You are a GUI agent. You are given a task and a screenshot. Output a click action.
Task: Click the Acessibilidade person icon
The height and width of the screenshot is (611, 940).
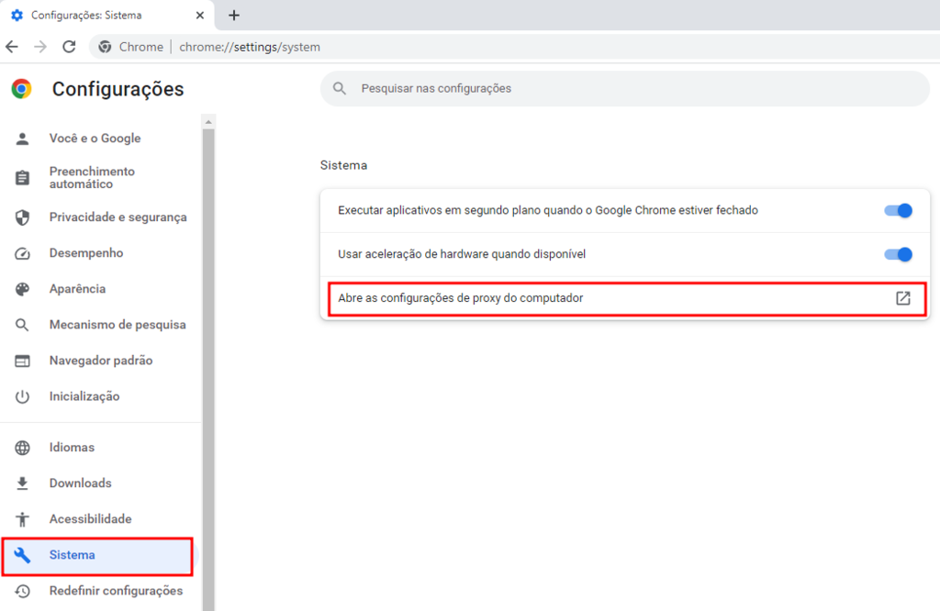click(x=23, y=518)
